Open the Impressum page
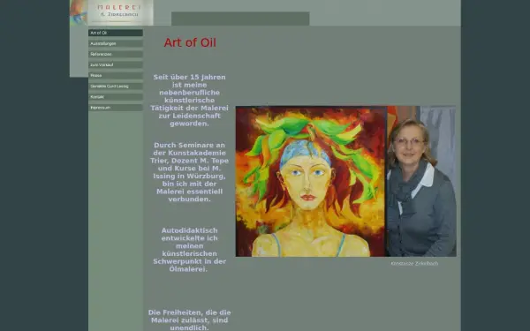 click(x=116, y=108)
